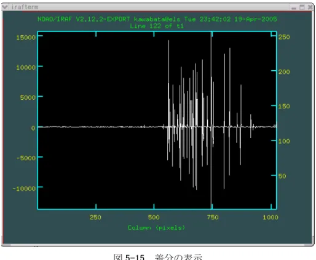Image resolution: width=316 pixels, height=260 pixels.
Task: Maximize the irafterm window
Action: coord(302,7)
